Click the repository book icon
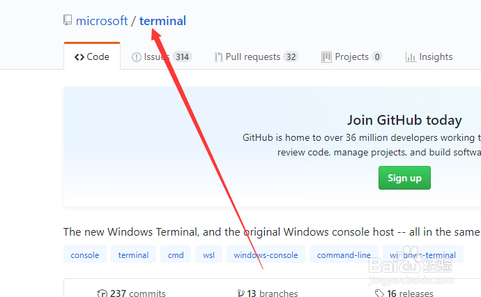The width and height of the screenshot is (481, 297). pyautogui.click(x=68, y=21)
